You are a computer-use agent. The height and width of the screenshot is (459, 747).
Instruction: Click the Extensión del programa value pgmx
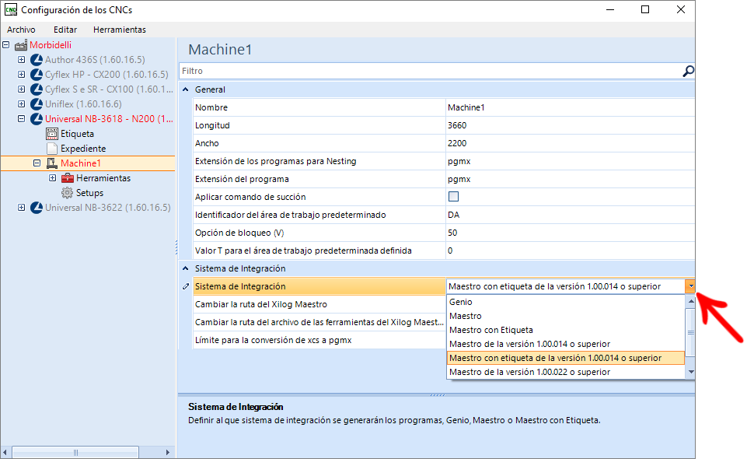(x=570, y=179)
